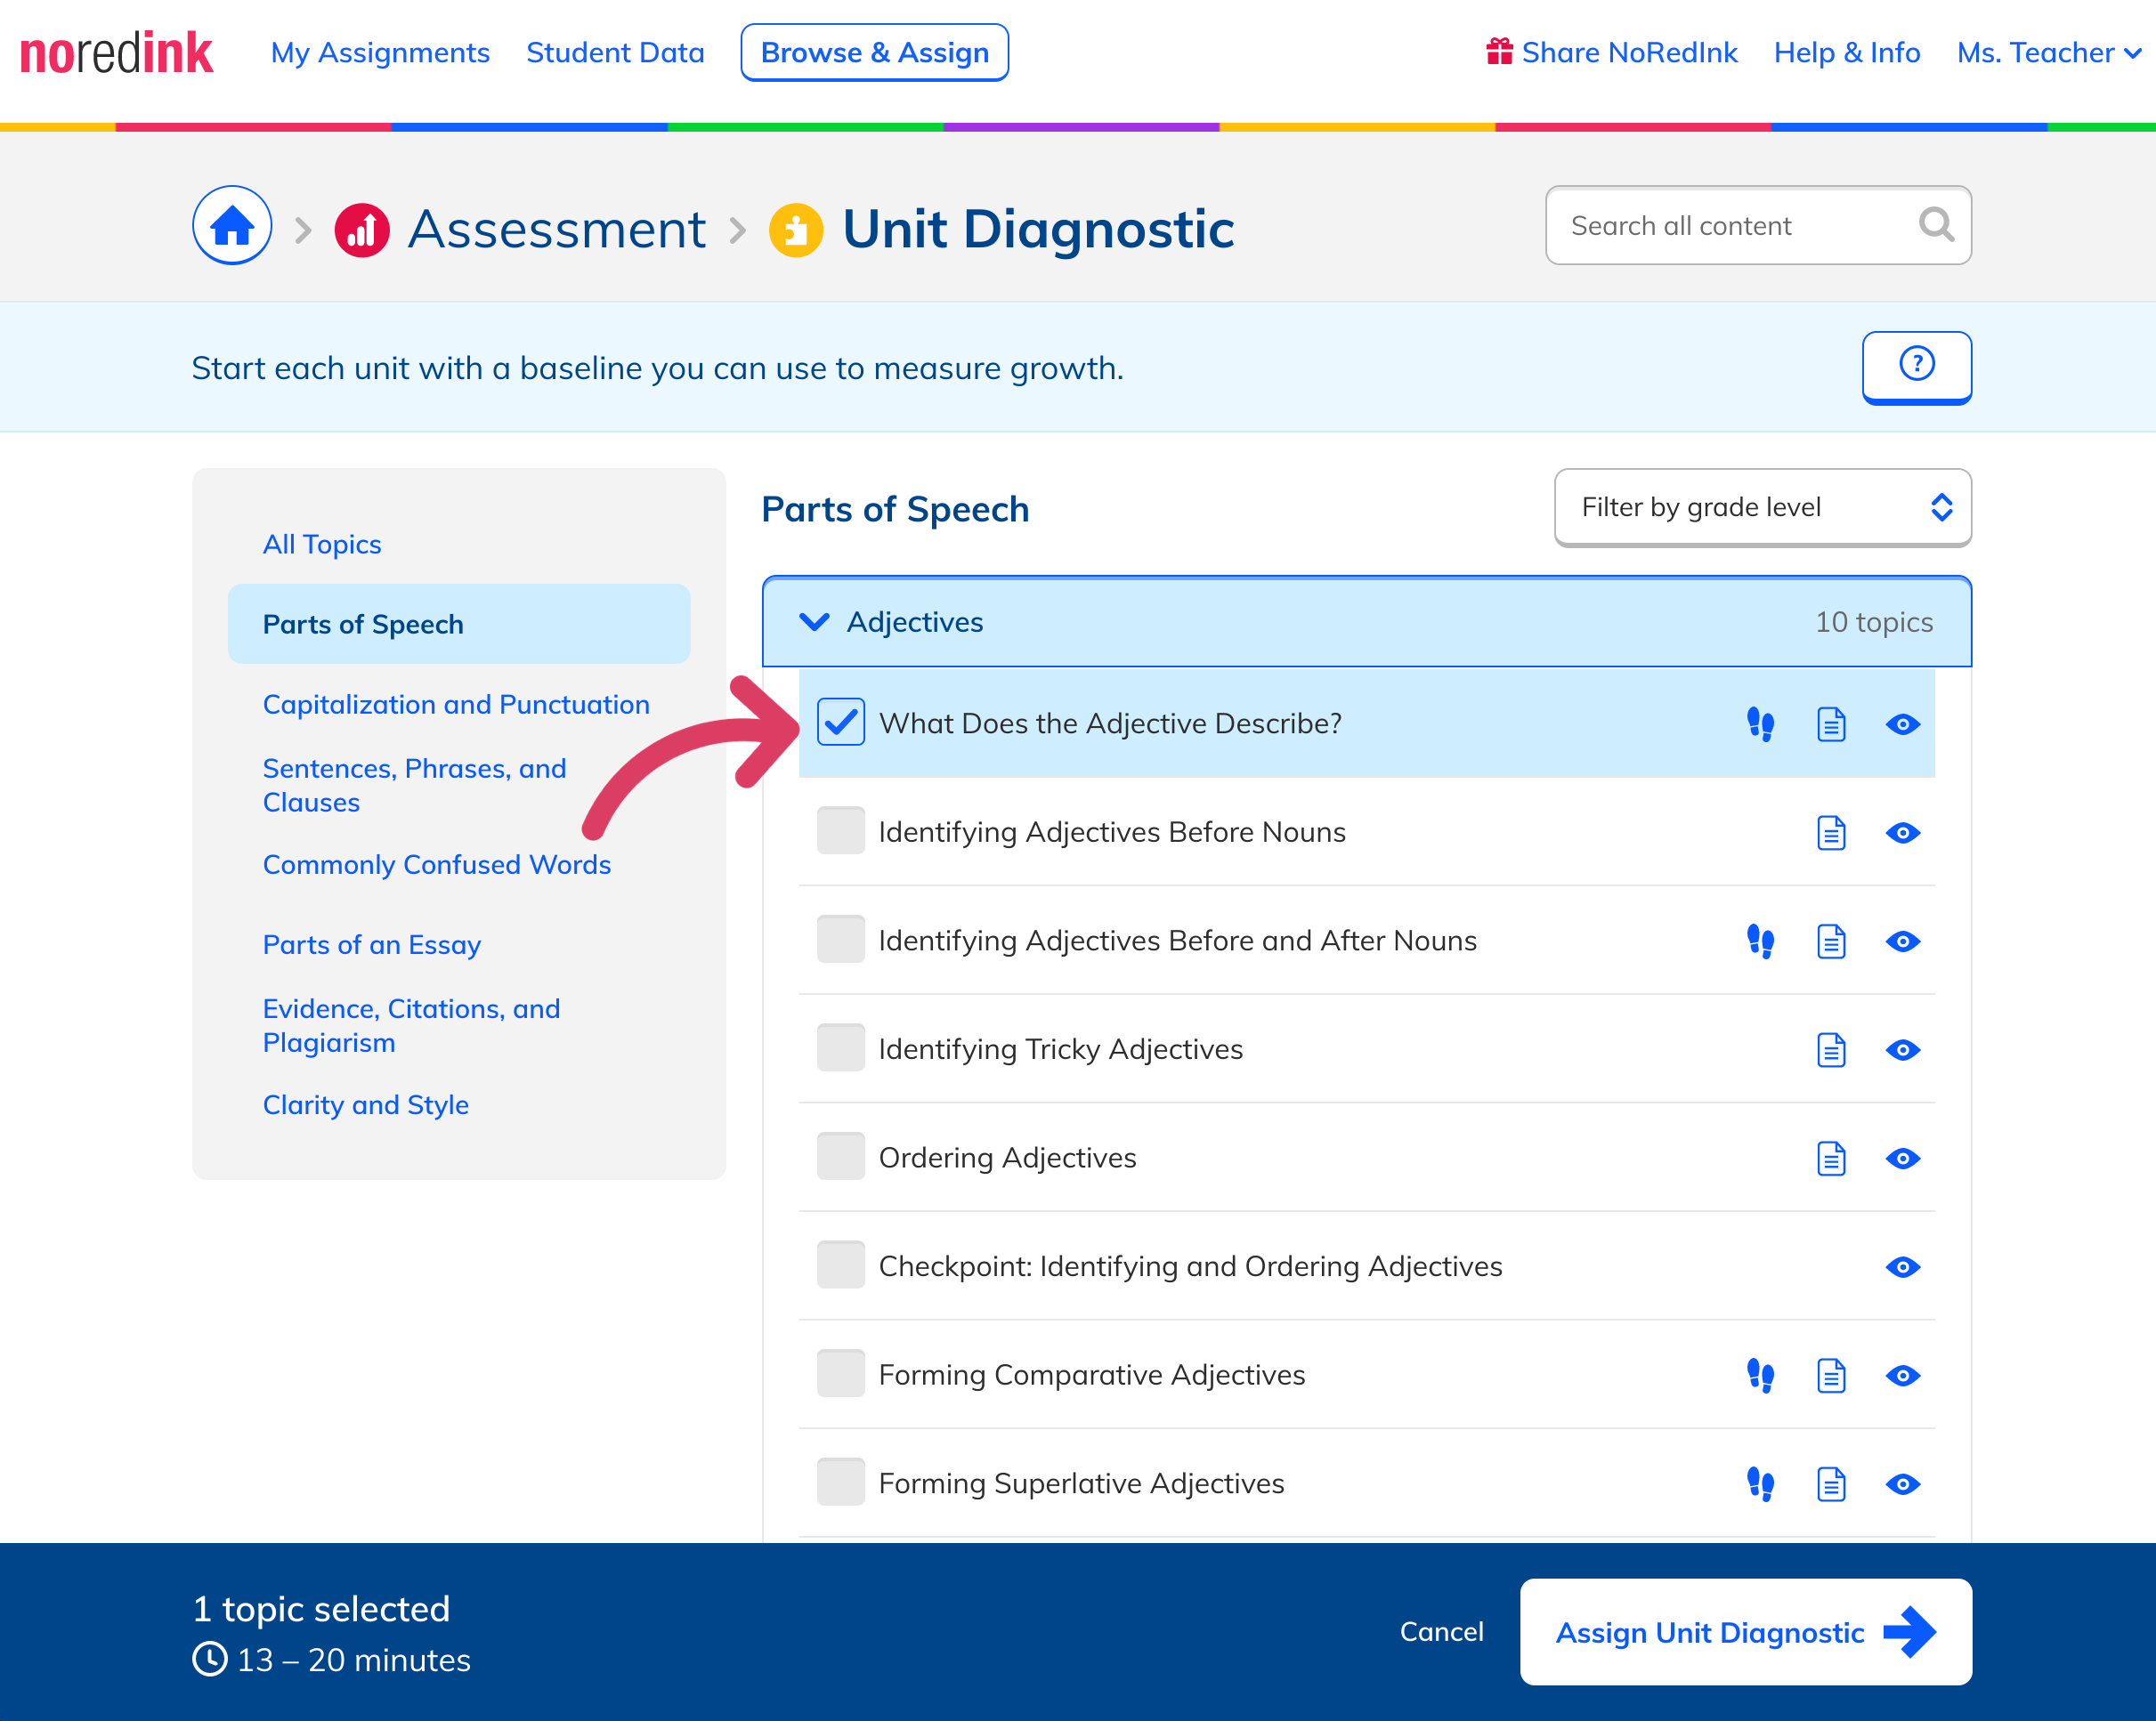
Task: Document icon for Identifying Adjectives Before Nouns
Action: 1831,833
